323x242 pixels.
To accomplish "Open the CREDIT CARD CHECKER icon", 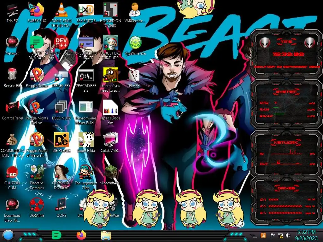I will (x=86, y=48).
